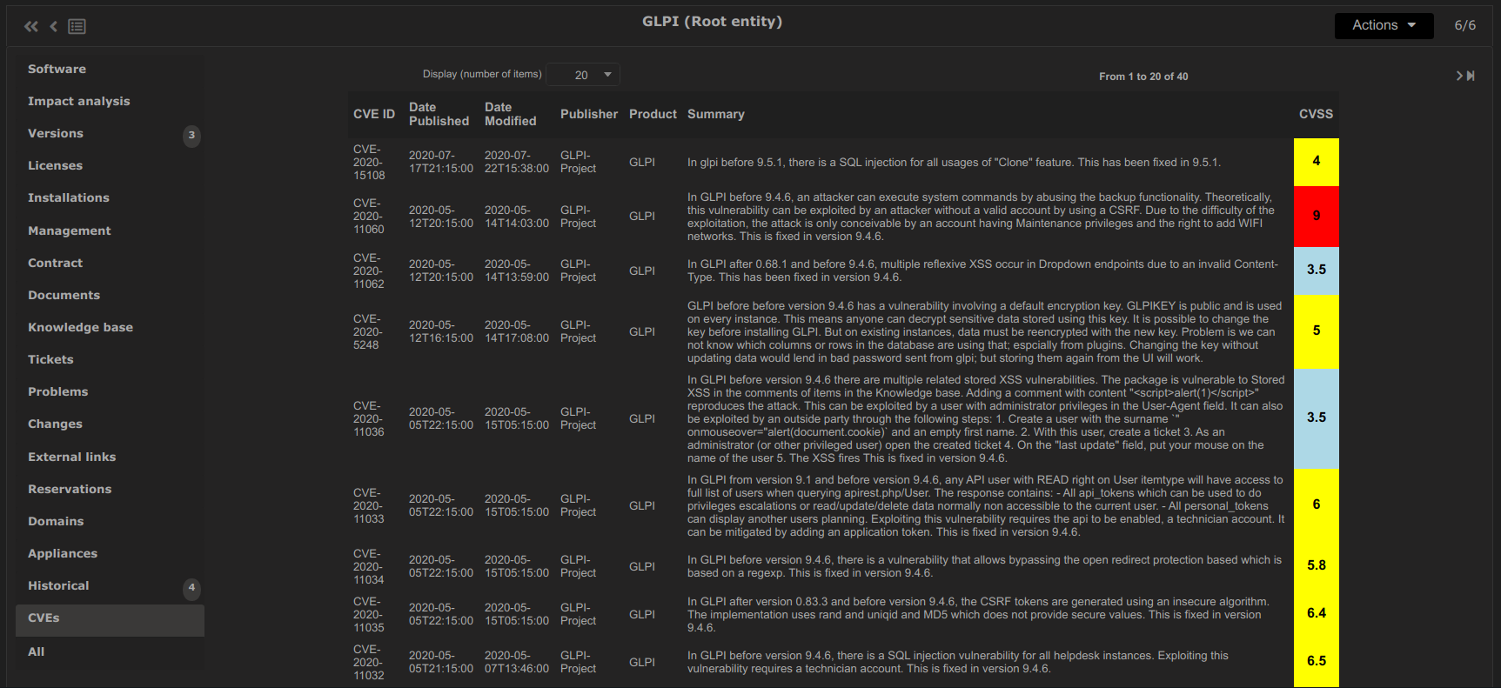Click the Product column header
1501x688 pixels.
coord(653,114)
